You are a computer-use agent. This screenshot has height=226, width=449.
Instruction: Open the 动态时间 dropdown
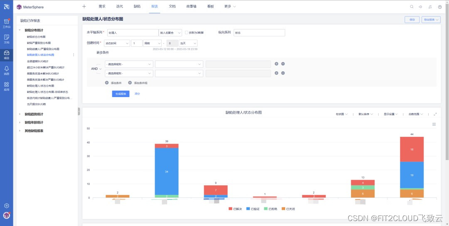[117, 44]
